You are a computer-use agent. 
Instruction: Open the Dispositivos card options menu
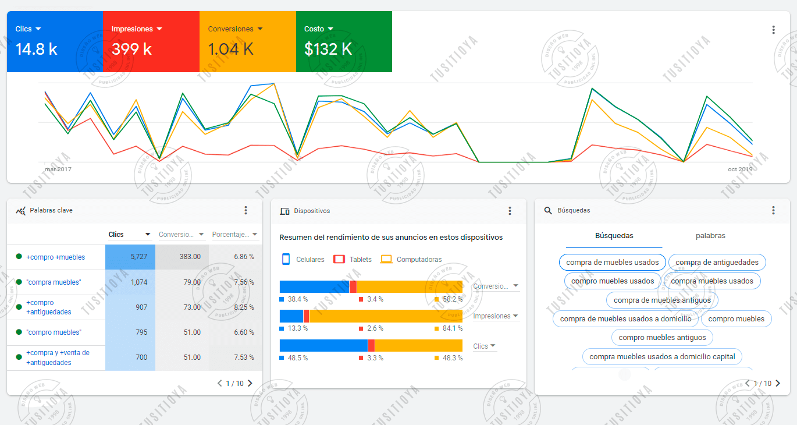tap(510, 211)
